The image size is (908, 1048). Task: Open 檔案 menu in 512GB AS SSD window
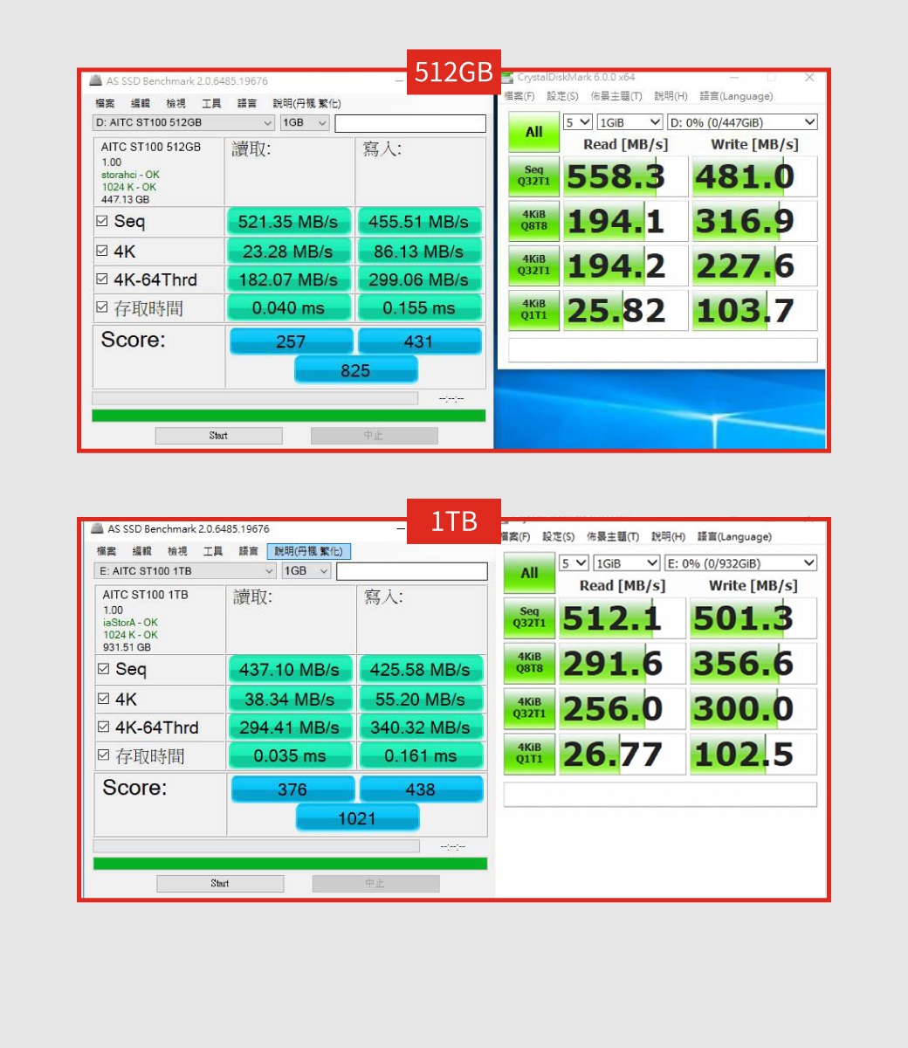coord(105,103)
